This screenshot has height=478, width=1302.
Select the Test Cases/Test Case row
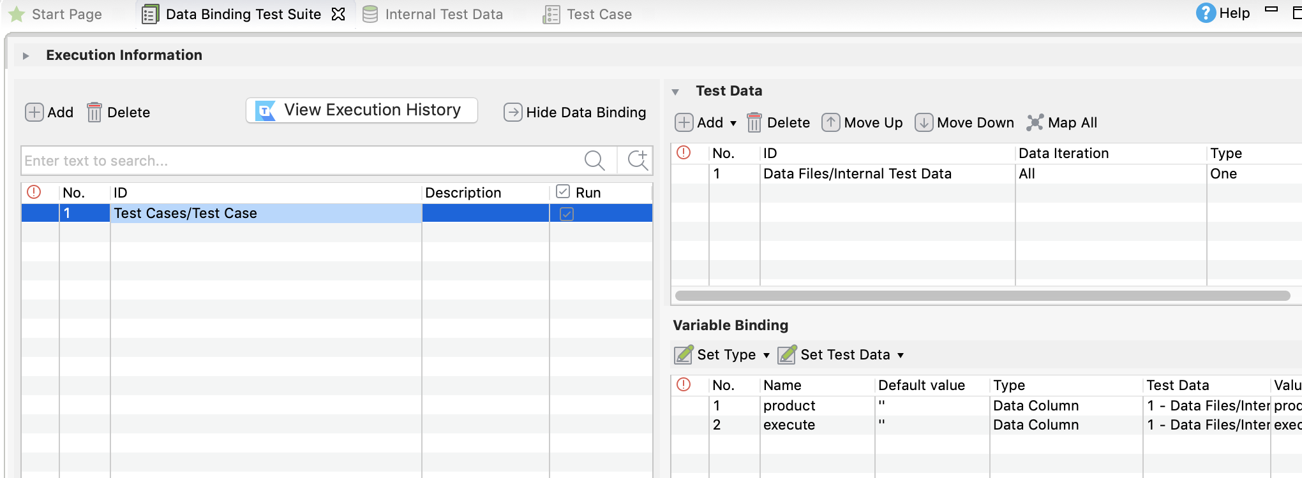click(336, 214)
